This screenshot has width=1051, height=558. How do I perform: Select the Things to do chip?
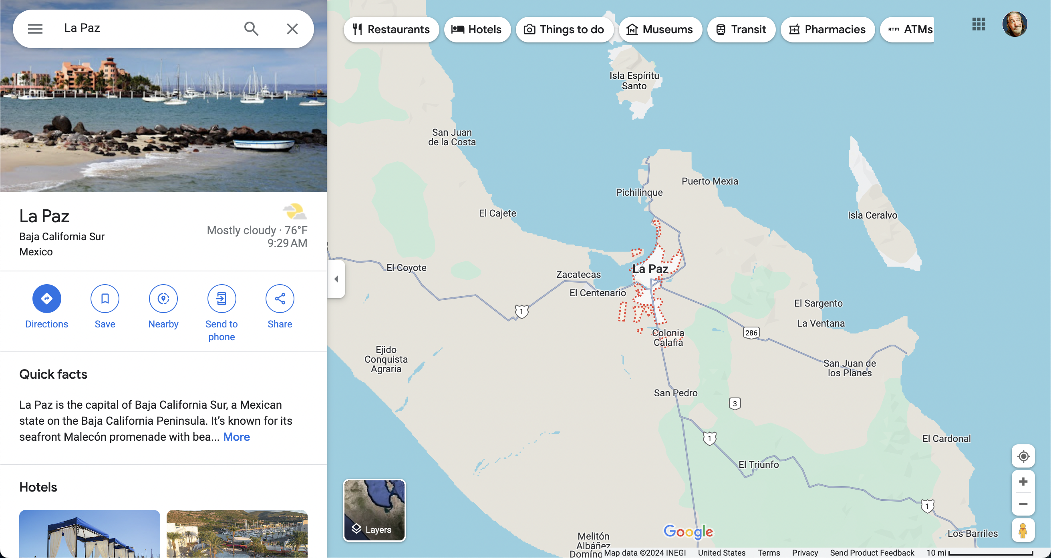click(564, 29)
